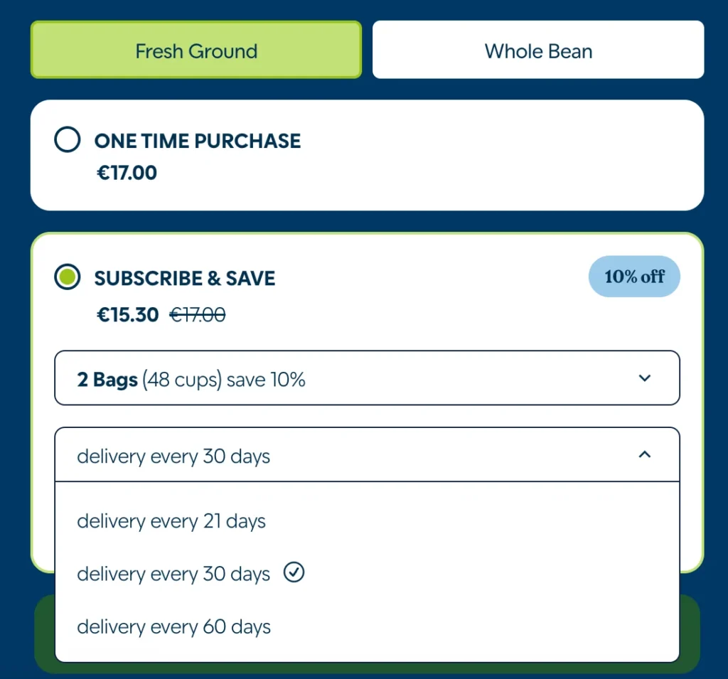
Task: Open the 2 Bags quantity dropdown
Action: tap(367, 378)
